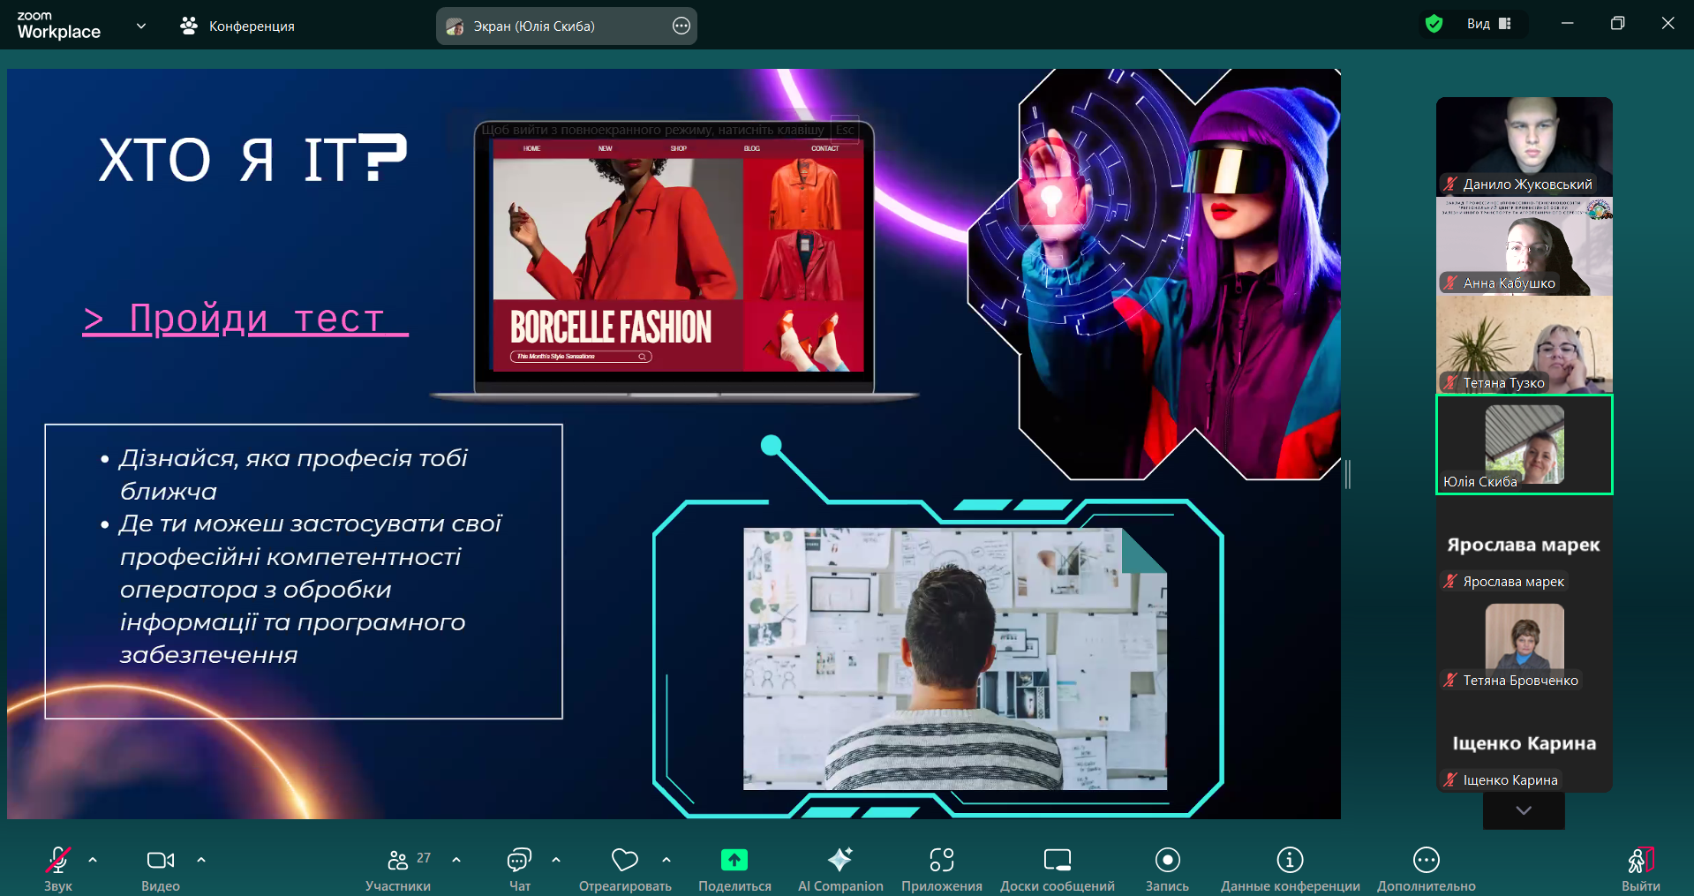Switch to the Конференция tab
This screenshot has width=1694, height=896.
[x=237, y=26]
